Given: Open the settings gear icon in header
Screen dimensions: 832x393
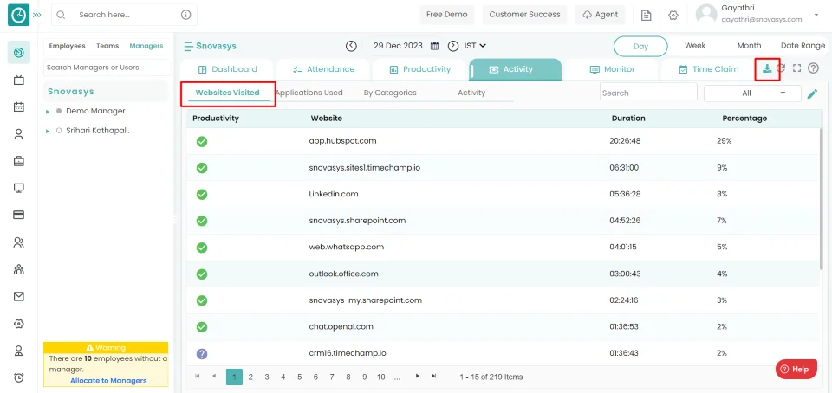Looking at the screenshot, I should (x=673, y=16).
